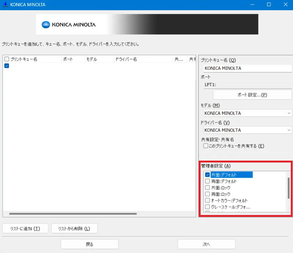The height and width of the screenshot is (253, 293).
Task: Click the administrator settings list vertical scrollbar
Action: (288, 188)
